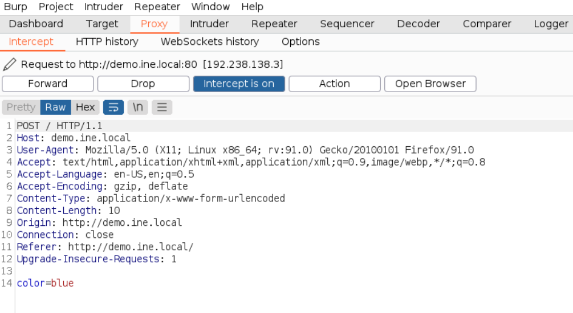This screenshot has width=573, height=313.
Task: Click the Open Browser button
Action: point(430,84)
